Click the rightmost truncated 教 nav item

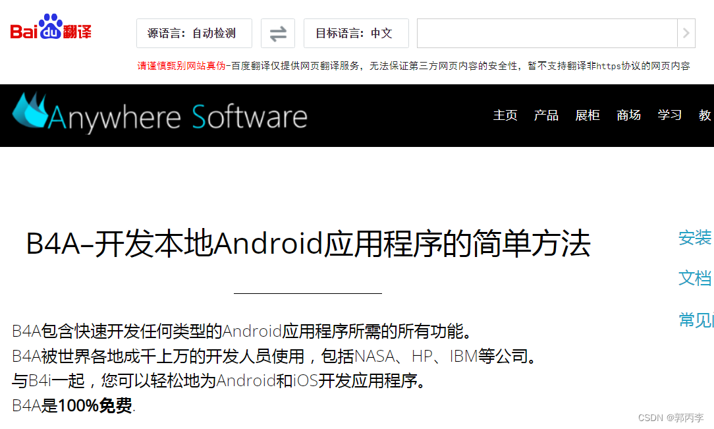[x=705, y=115]
